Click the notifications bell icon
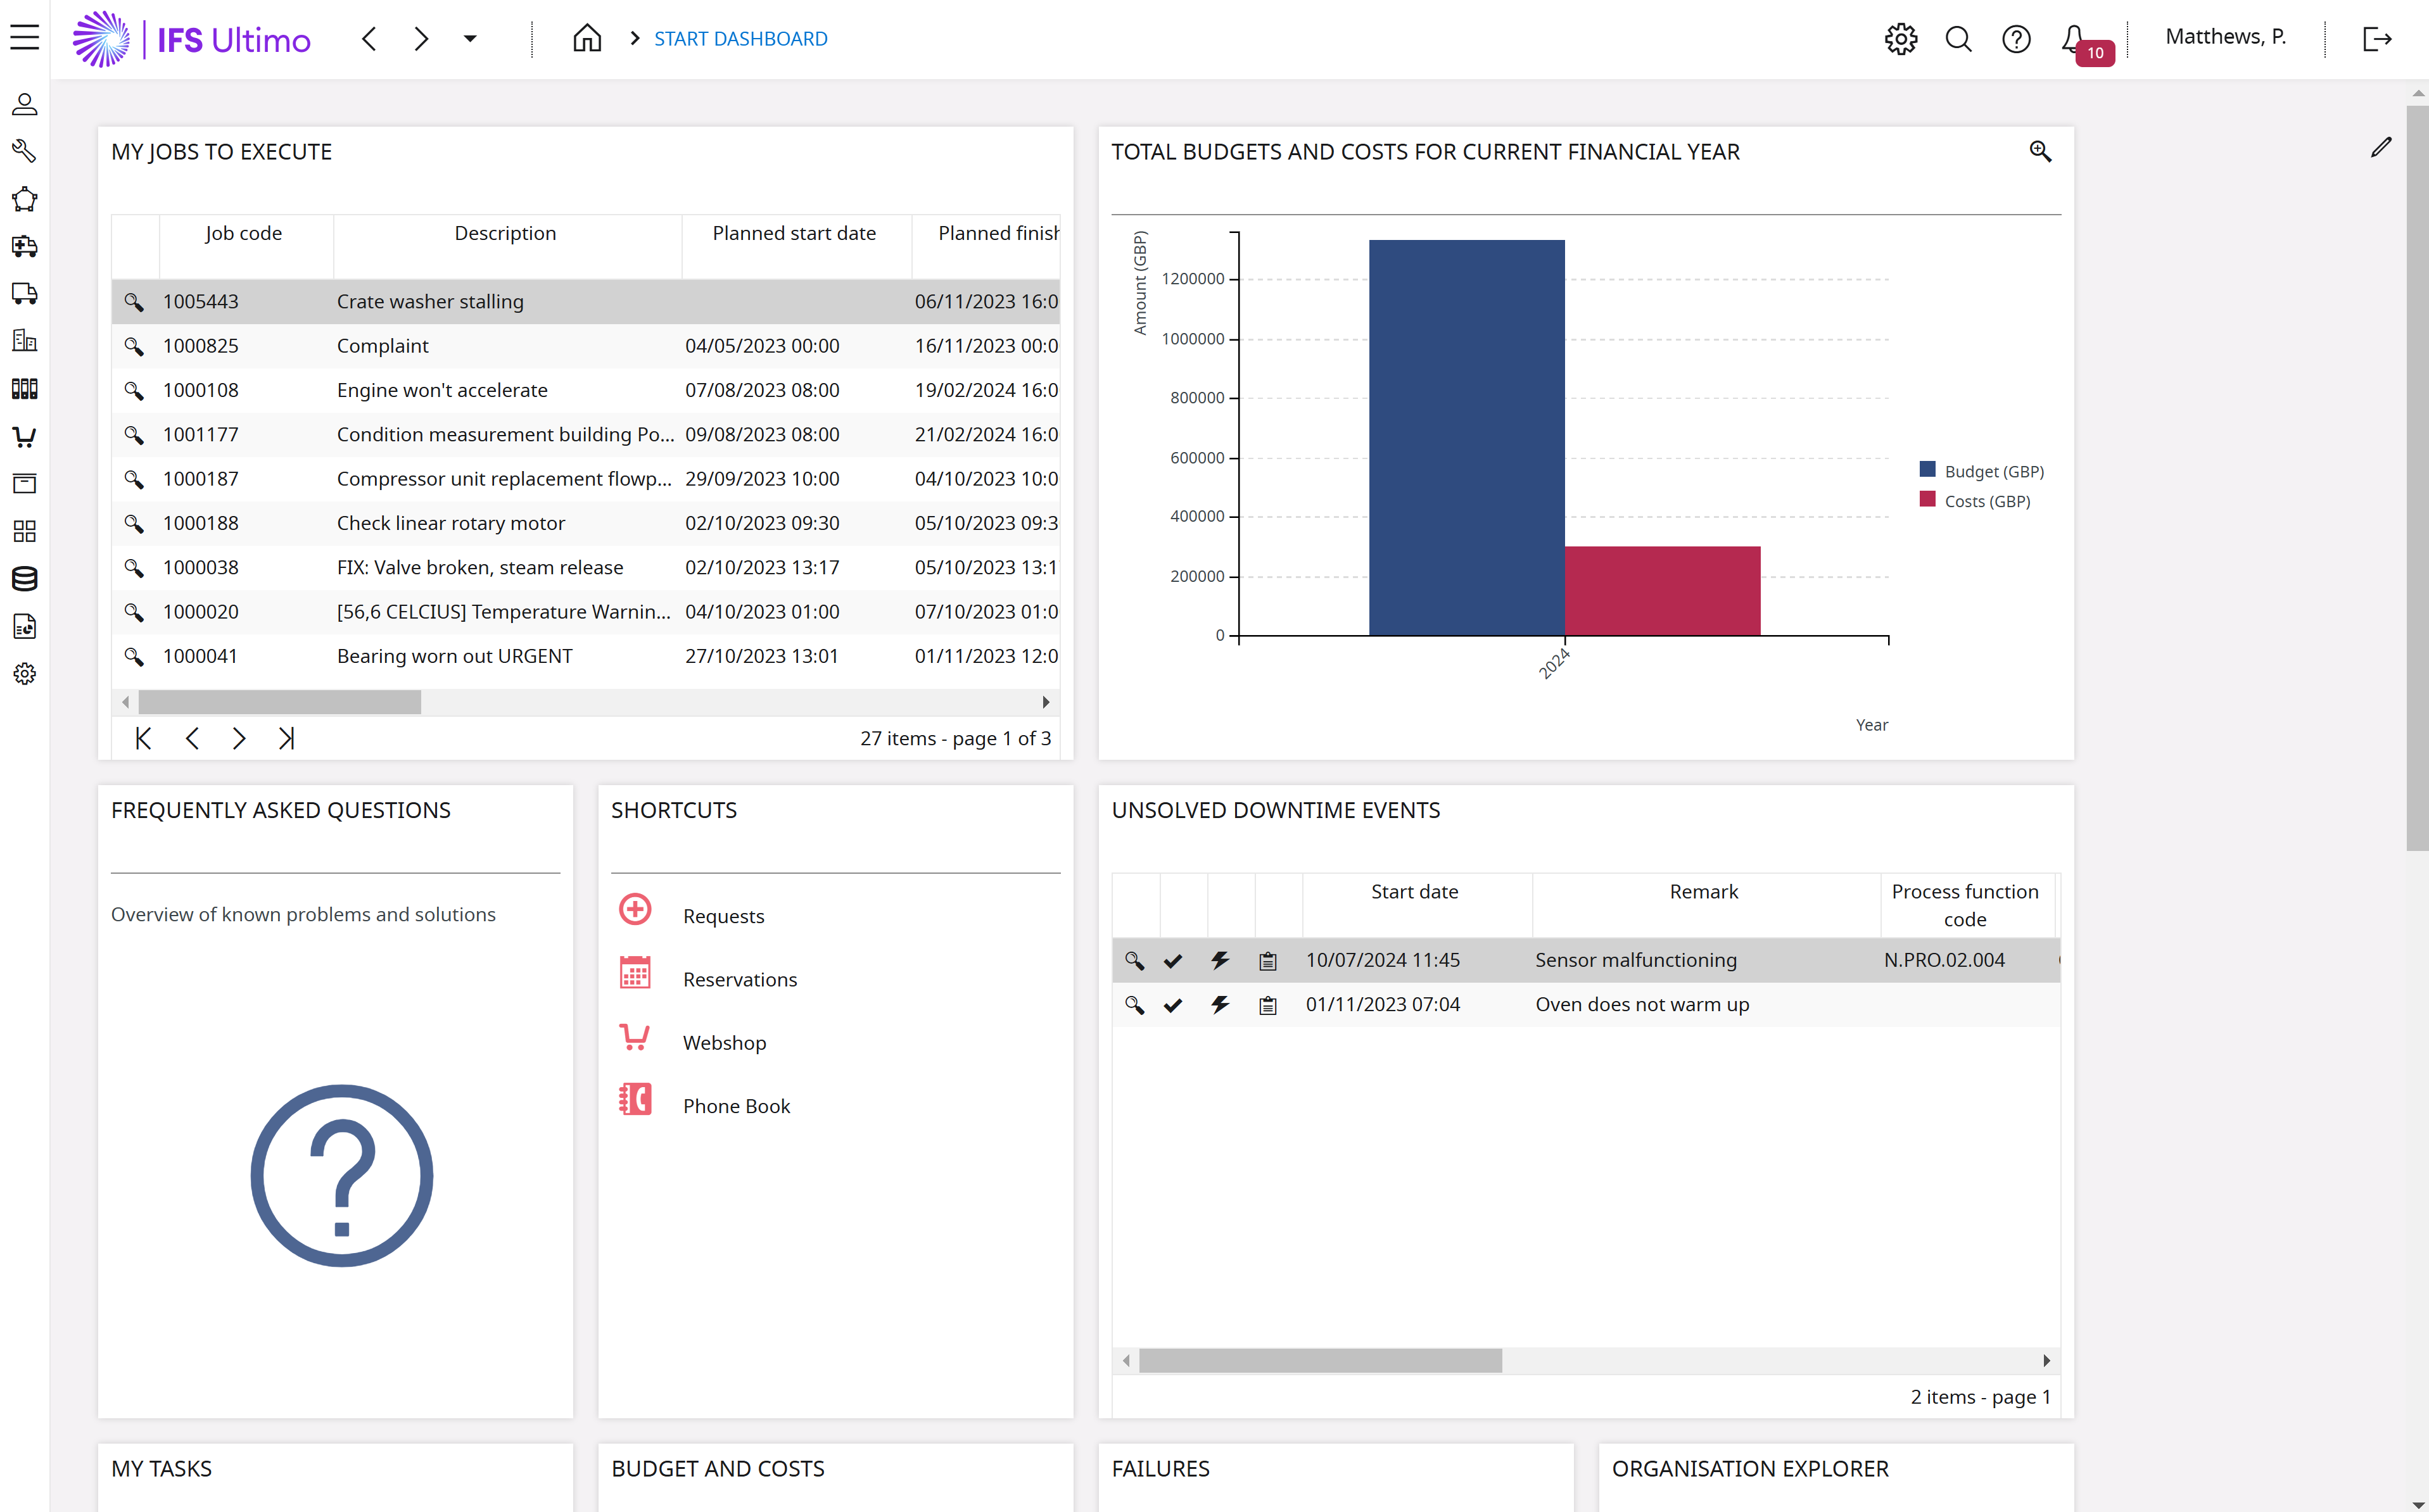2429x1512 pixels. click(x=2074, y=38)
